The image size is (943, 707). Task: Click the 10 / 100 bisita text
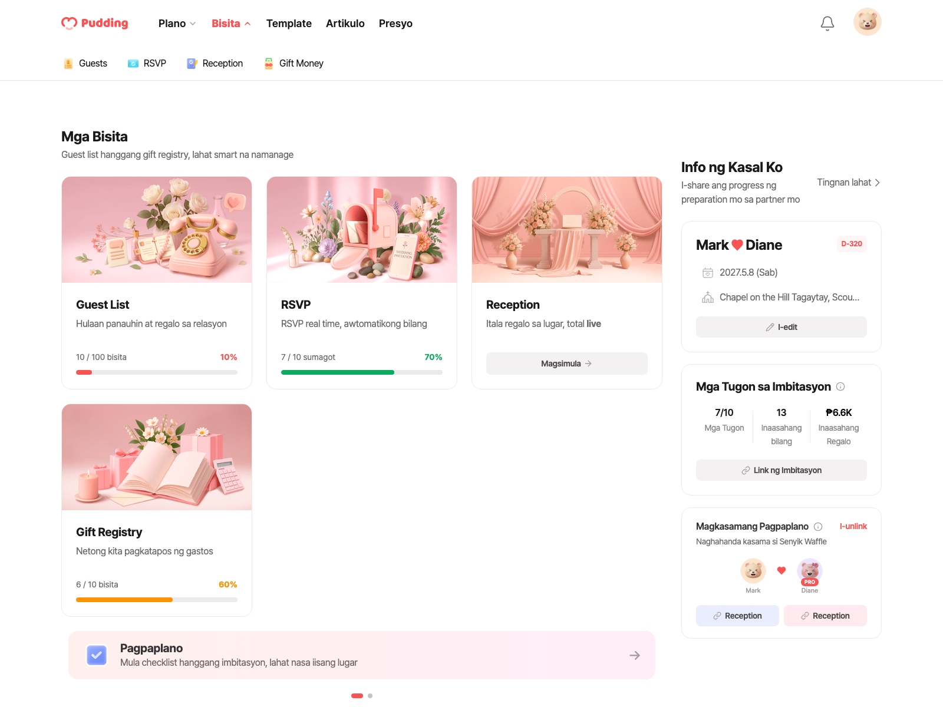(101, 357)
